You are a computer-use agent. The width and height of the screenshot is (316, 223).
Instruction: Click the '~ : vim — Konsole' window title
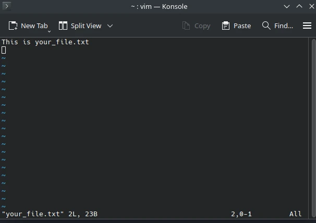[x=159, y=6]
